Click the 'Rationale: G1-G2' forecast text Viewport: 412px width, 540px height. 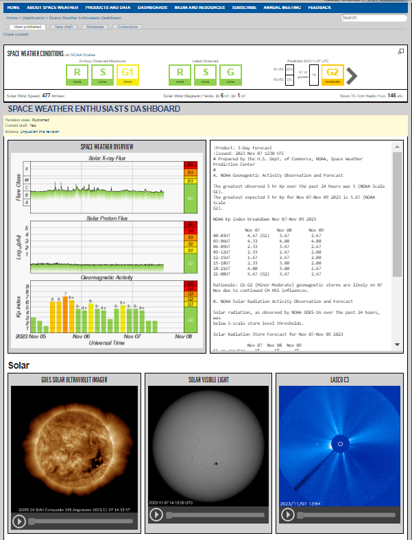pyautogui.click(x=298, y=288)
